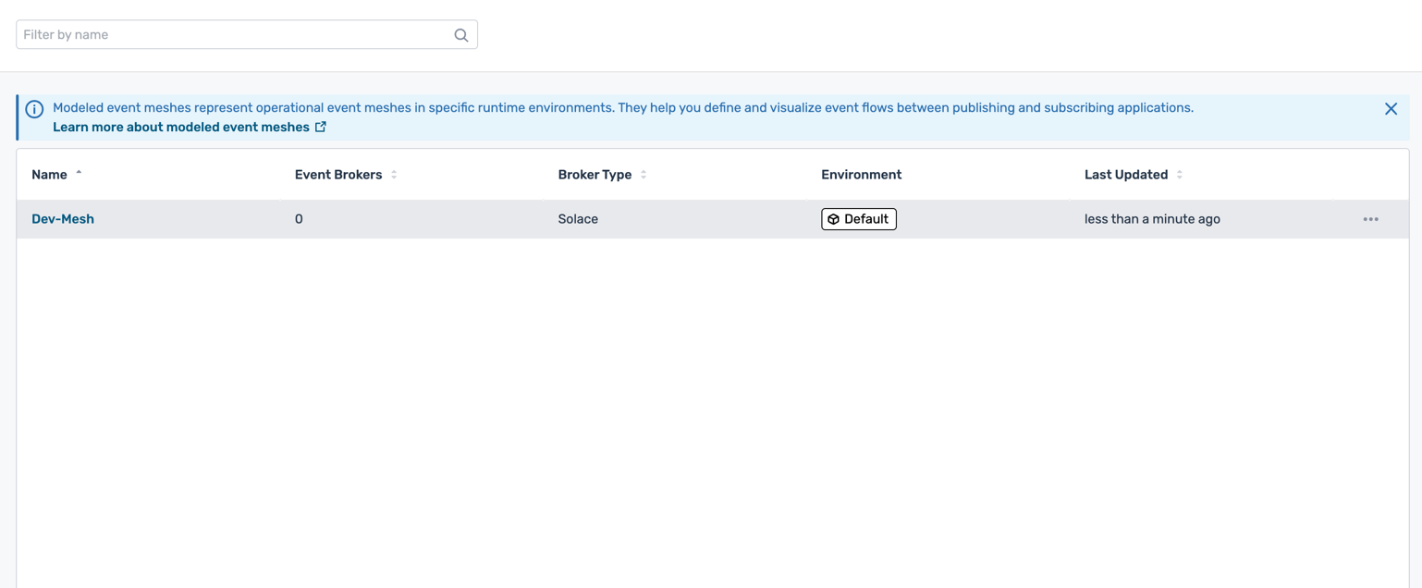
Task: Click the magnifying glass search icon
Action: (x=460, y=35)
